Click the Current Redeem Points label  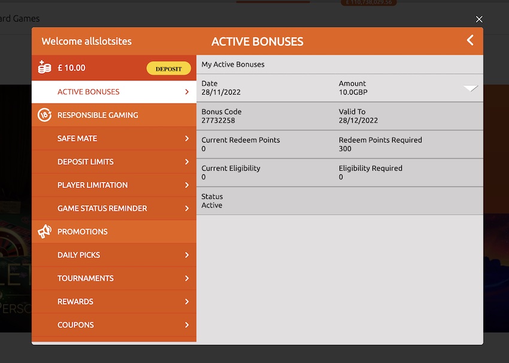pos(241,140)
